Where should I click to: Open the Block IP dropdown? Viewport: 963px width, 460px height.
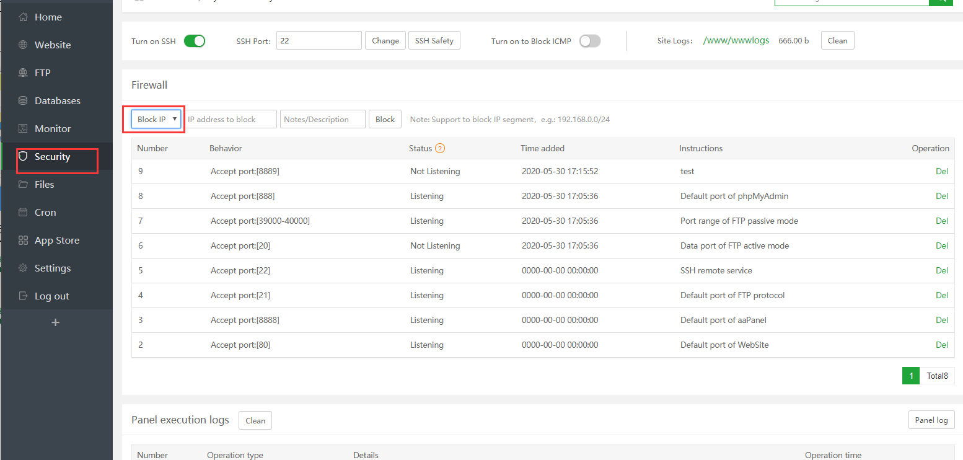click(157, 119)
